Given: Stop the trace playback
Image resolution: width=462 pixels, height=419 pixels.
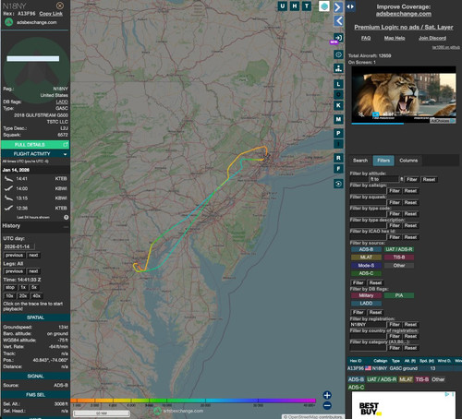Looking at the screenshot, I should click(10, 287).
